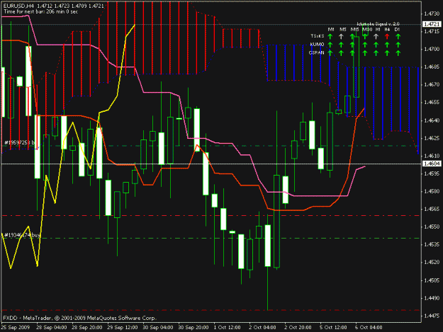Click the Ichimoku Signal v. 2.0 title

pos(378,24)
